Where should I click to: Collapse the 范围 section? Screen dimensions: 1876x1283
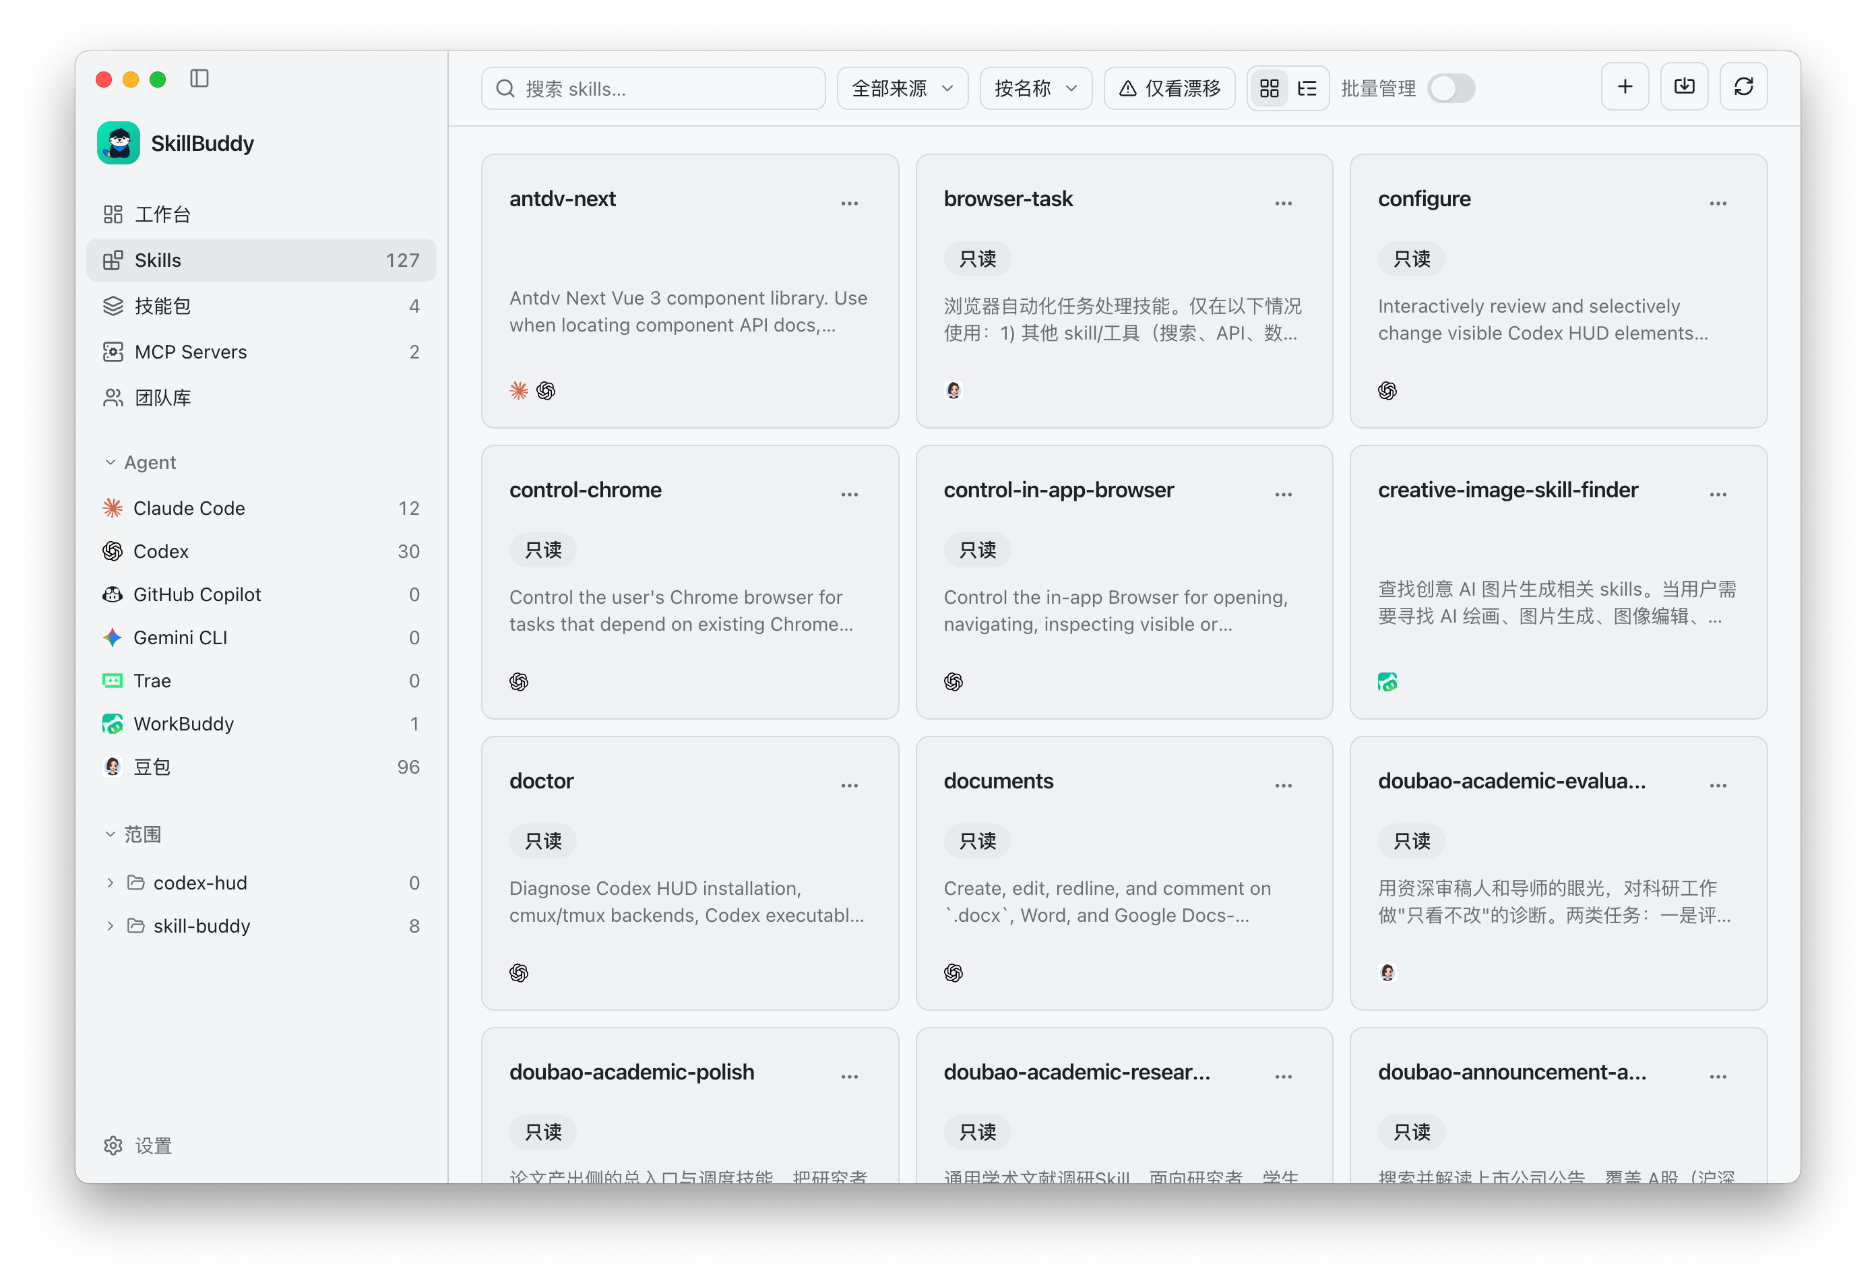coord(111,834)
